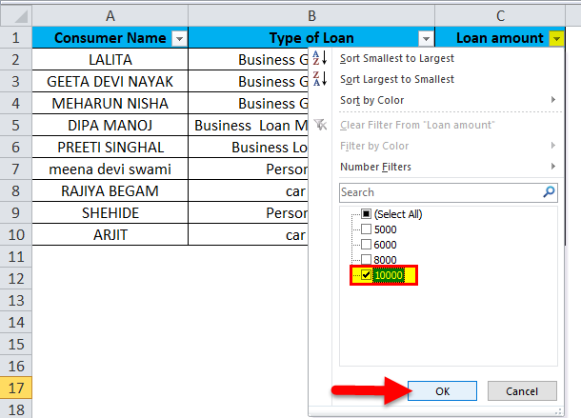Screen dimensions: 581x418
Task: Click the LALITA cell
Action: click(110, 60)
